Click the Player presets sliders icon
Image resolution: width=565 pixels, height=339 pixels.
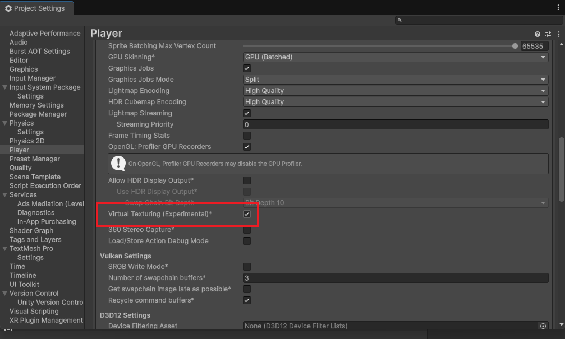[x=548, y=34]
